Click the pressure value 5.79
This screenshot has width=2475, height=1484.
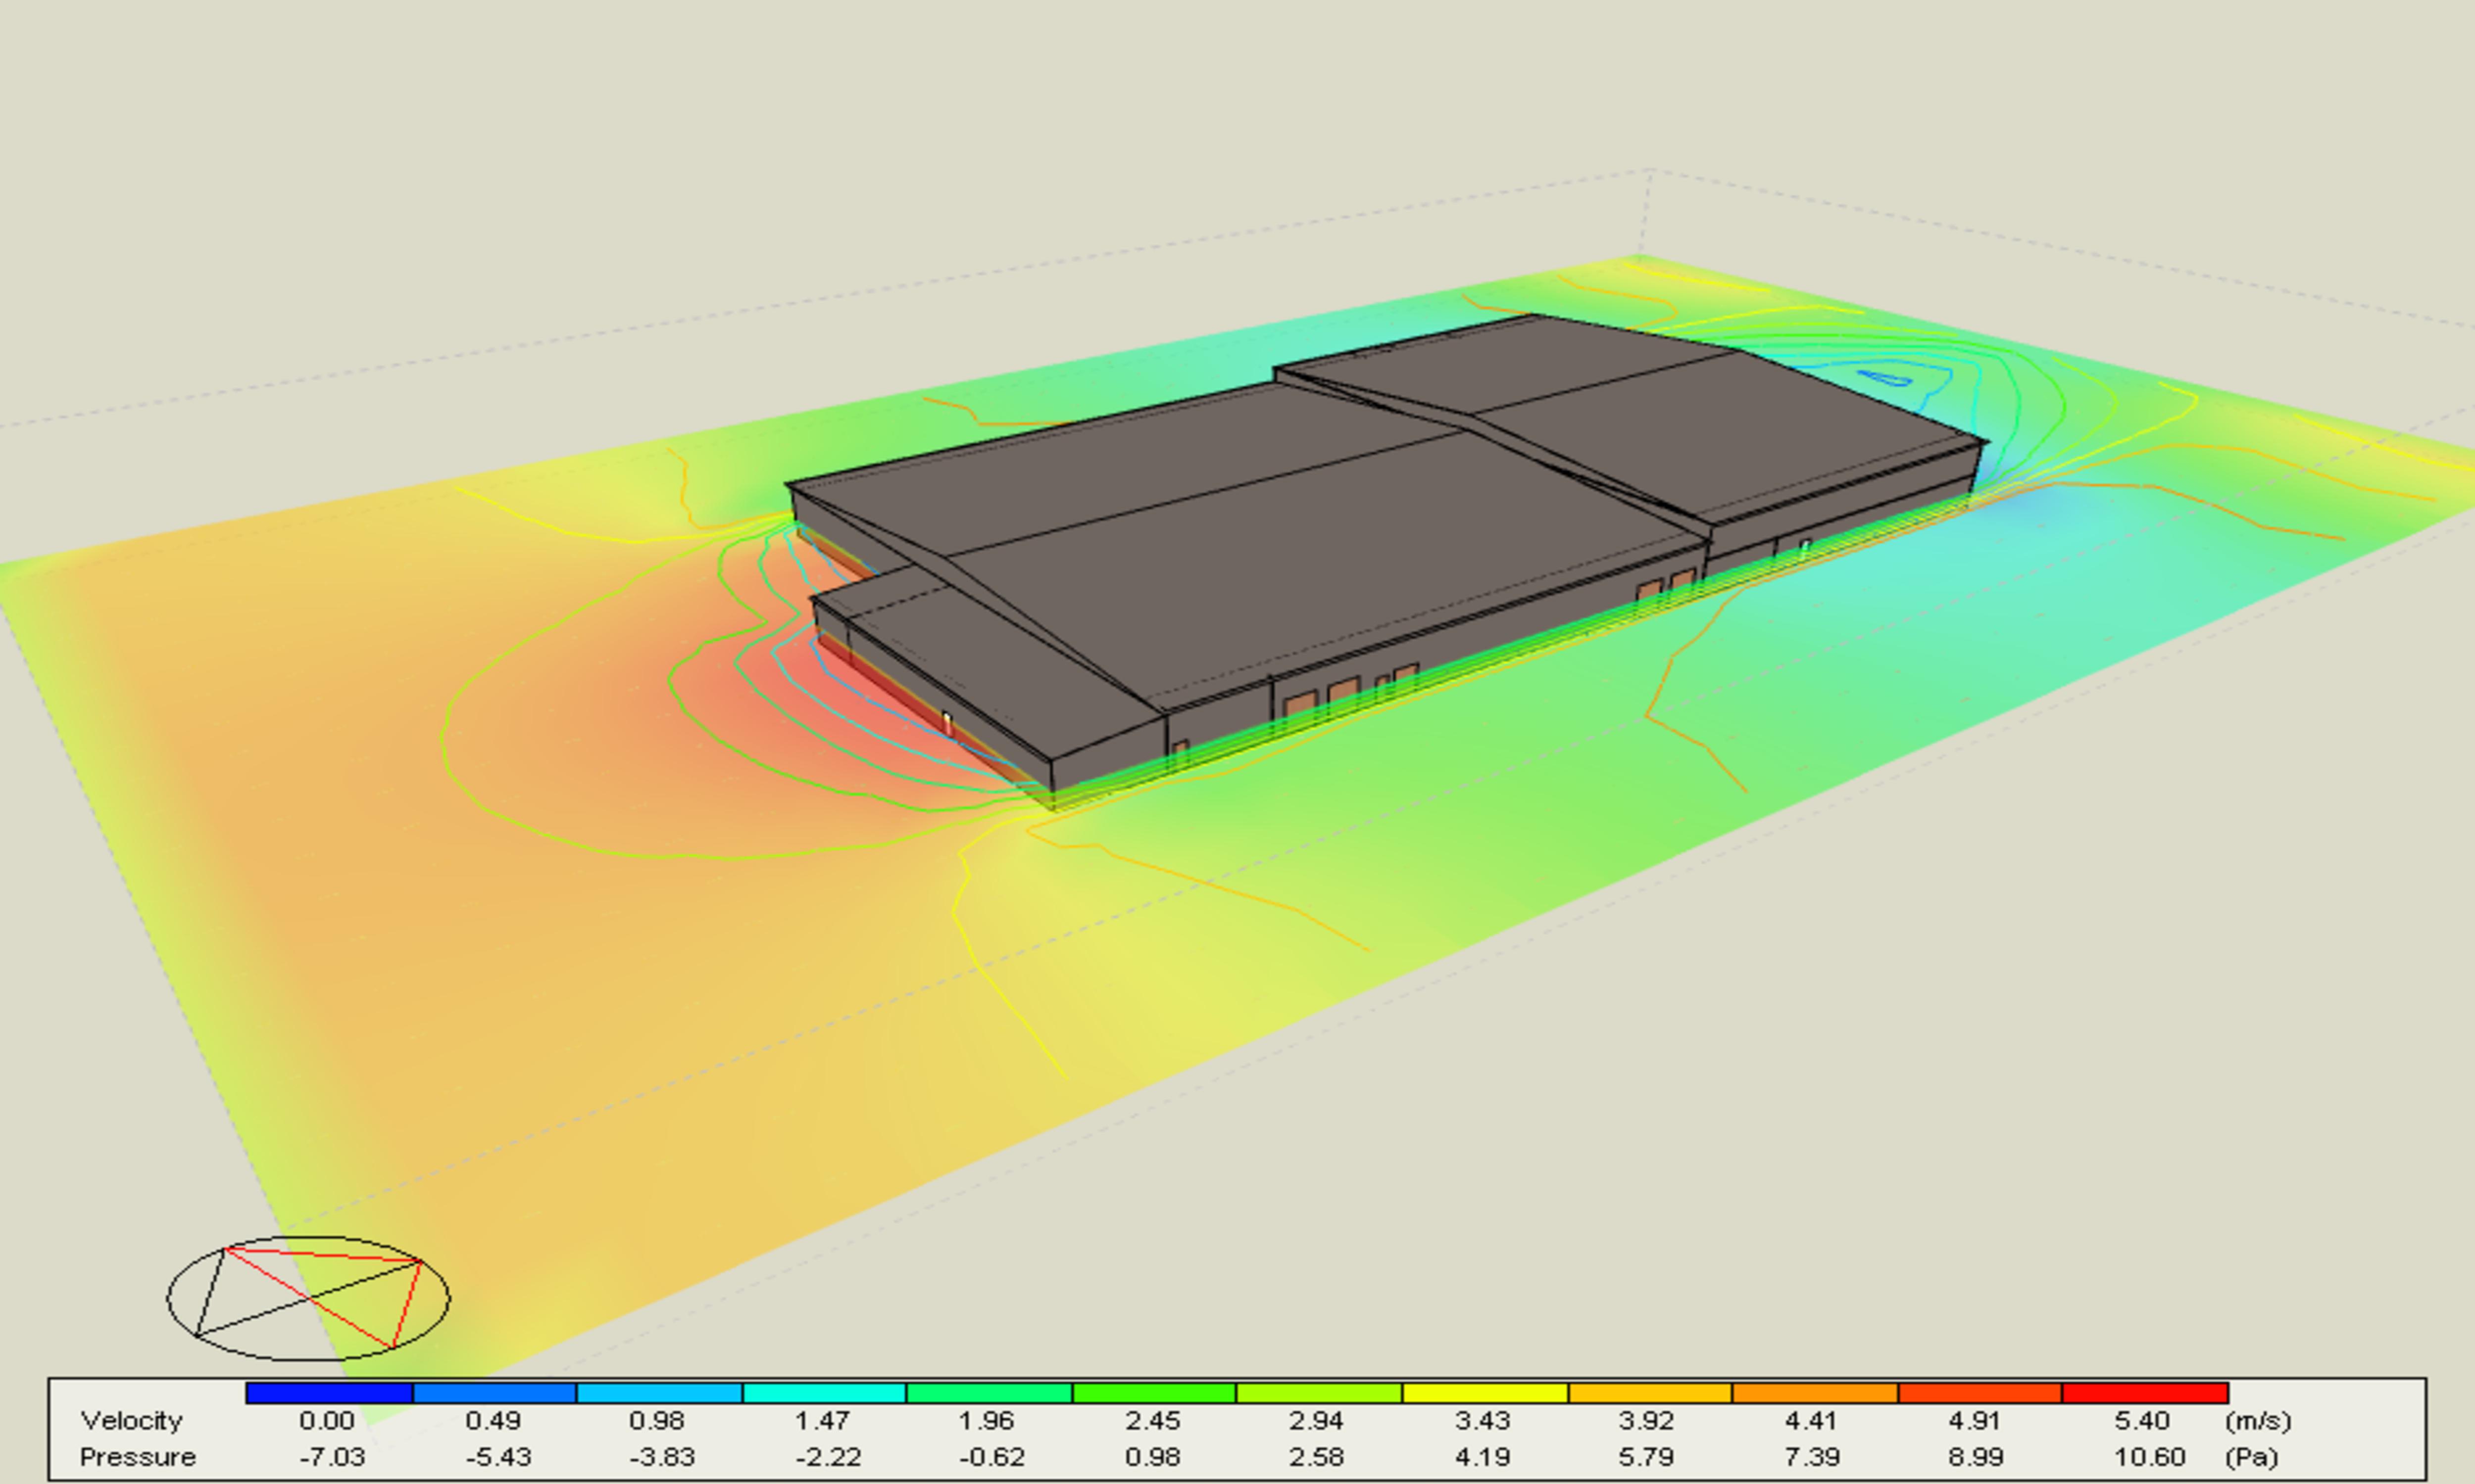point(1646,1457)
